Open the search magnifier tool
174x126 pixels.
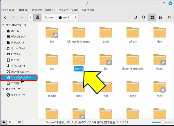(x=144, y=17)
